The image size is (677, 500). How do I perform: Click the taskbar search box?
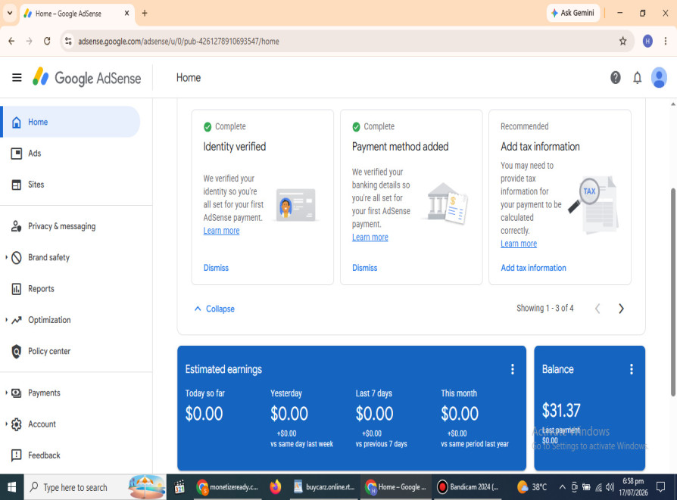[95, 487]
